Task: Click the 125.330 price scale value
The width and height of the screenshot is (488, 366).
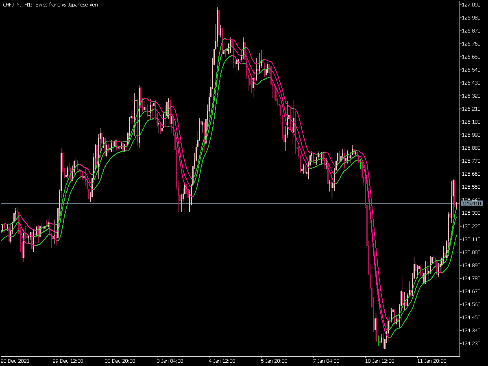Action: coord(472,213)
